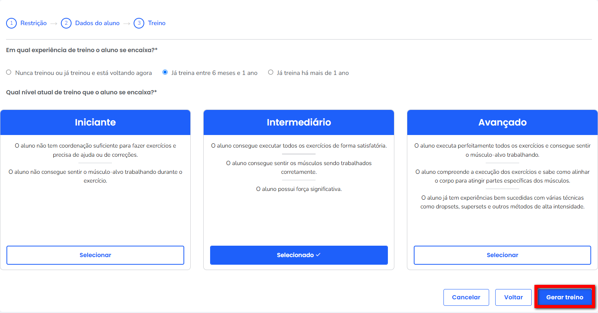Click the step 3 circle icon
598x313 pixels.
139,23
